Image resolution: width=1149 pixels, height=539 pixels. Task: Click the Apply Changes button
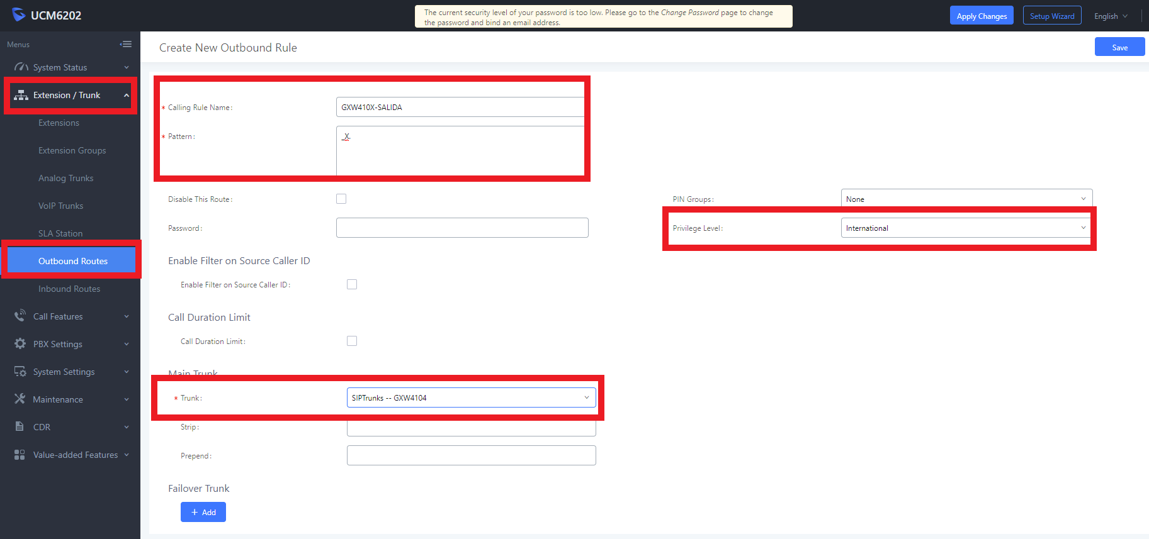[x=982, y=16]
